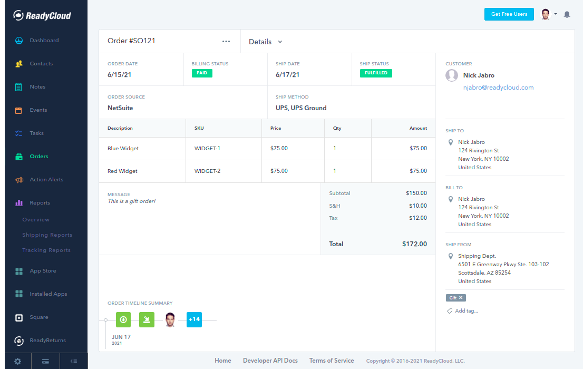Click the App Store grid icon
Viewport: 583px width, 369px height.
[19, 271]
